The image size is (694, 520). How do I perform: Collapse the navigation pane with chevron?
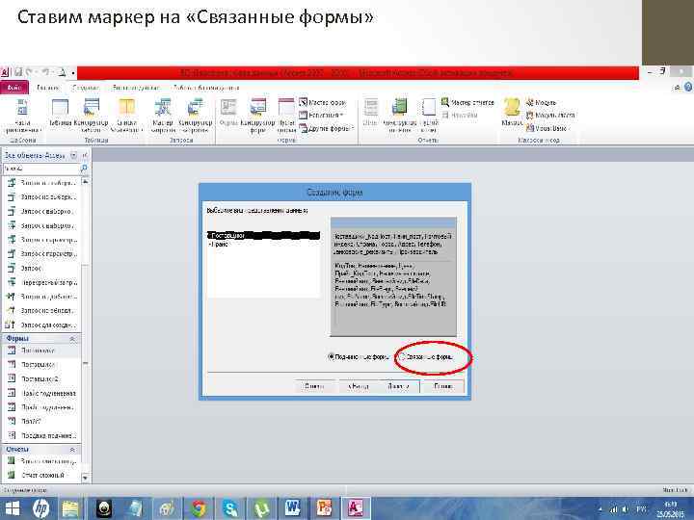coord(85,155)
